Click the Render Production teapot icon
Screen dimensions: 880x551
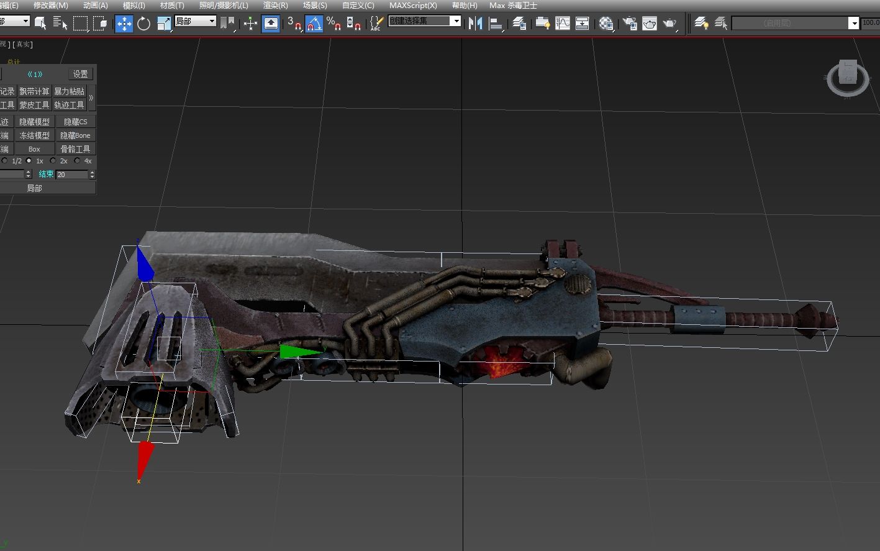[x=669, y=24]
